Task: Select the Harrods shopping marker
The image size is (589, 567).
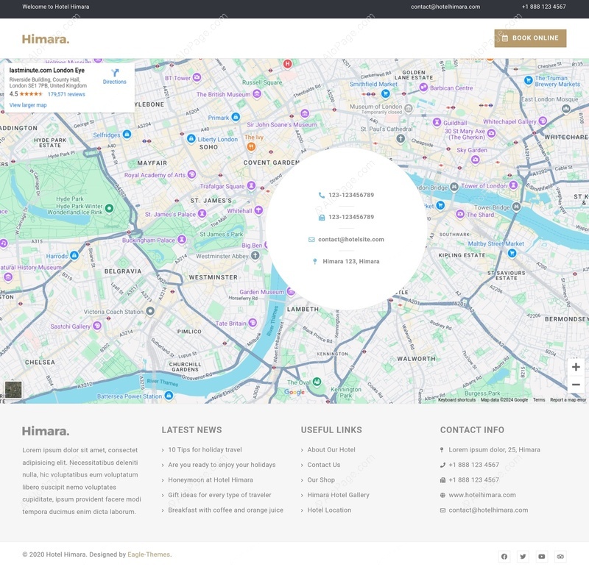Action: click(x=74, y=255)
